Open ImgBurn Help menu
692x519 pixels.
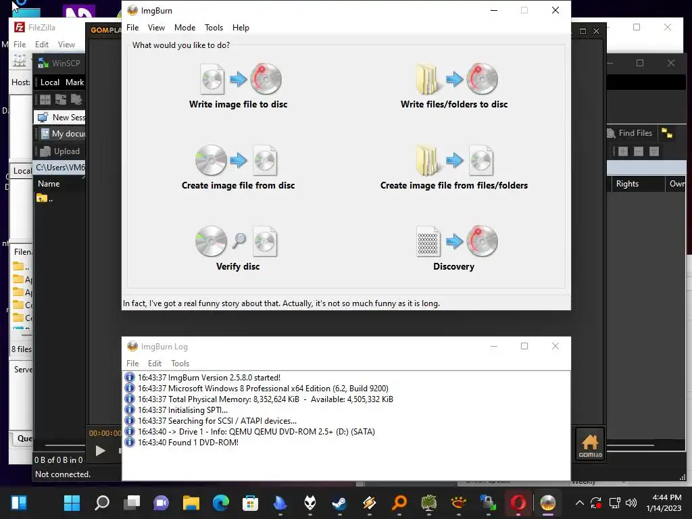[241, 27]
